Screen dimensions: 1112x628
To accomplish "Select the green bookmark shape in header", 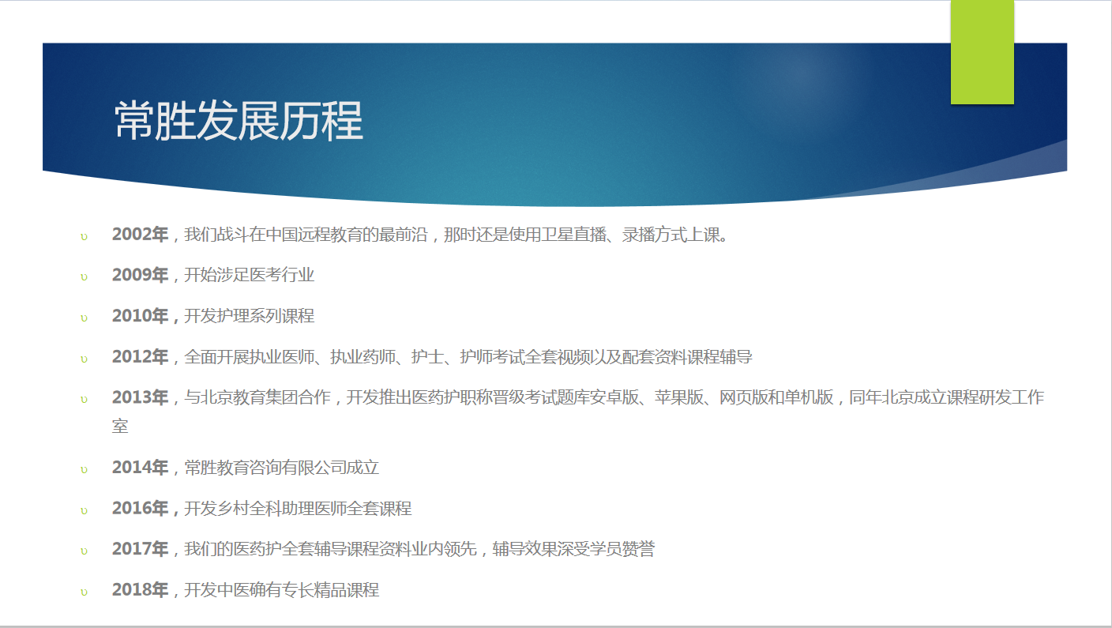I will click(x=982, y=52).
